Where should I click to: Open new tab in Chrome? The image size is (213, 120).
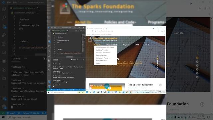pos(106,28)
